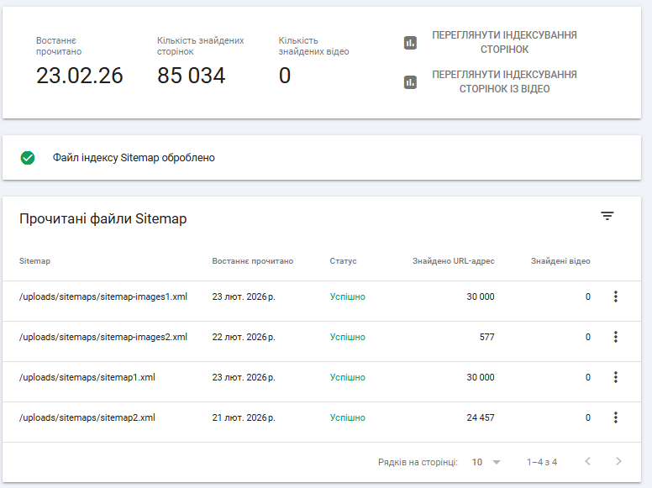Select the /uploads/sitemaps/sitemap1.xml row
652x488 pixels.
pos(87,377)
